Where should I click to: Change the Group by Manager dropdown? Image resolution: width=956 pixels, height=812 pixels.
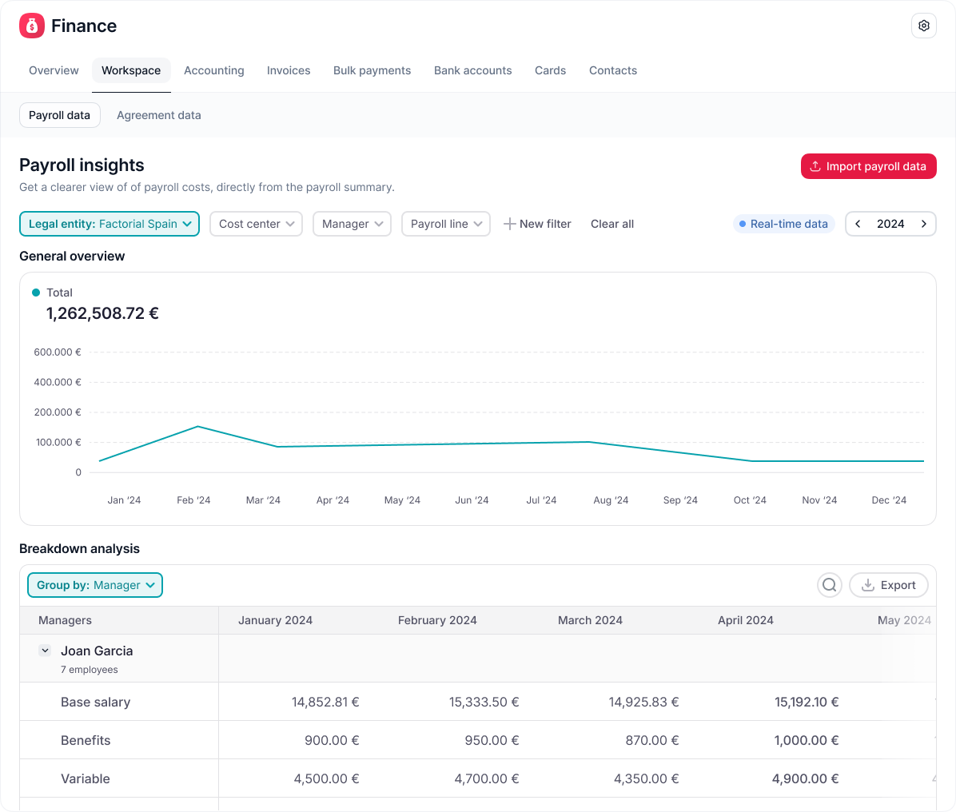tap(95, 585)
